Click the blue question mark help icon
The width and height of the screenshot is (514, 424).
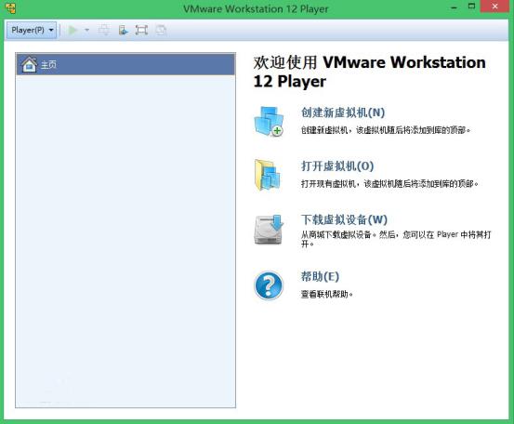click(x=269, y=285)
